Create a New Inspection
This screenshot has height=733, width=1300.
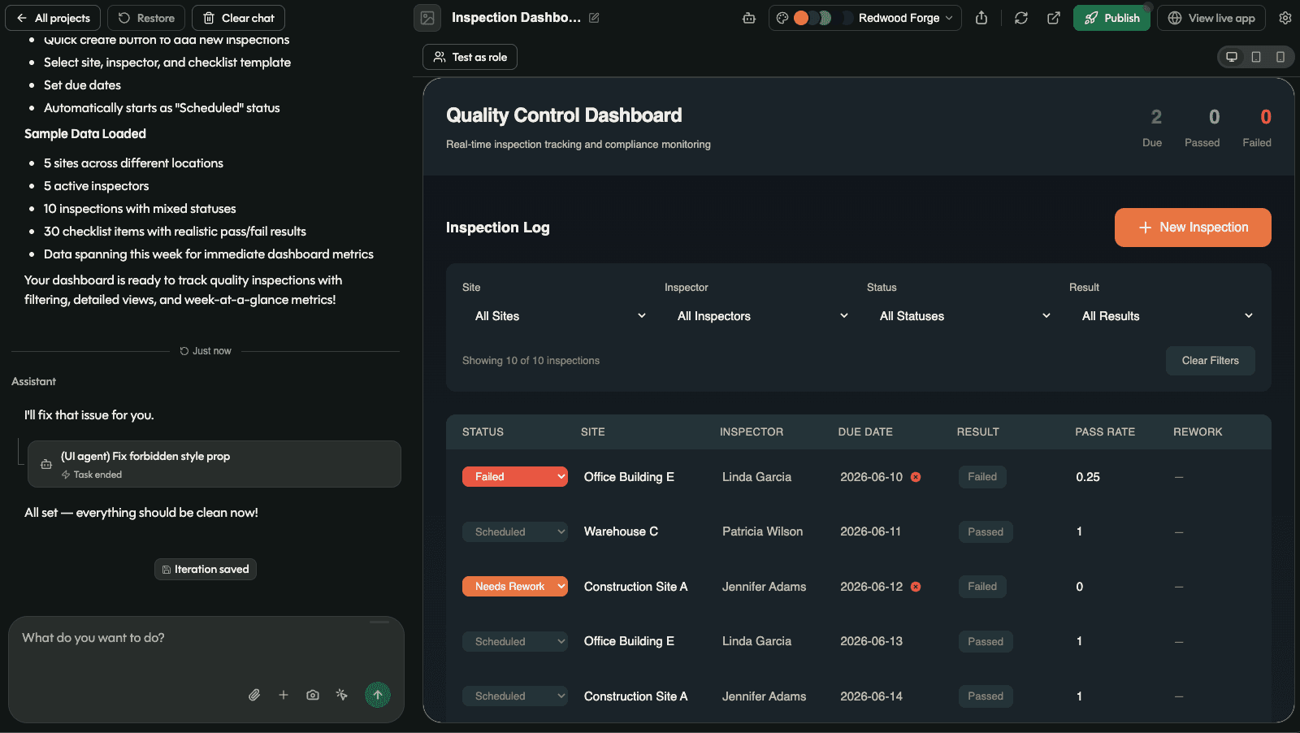[x=1193, y=228]
